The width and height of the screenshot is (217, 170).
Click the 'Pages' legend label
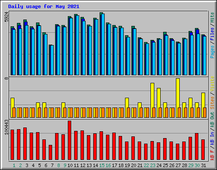point(212,52)
